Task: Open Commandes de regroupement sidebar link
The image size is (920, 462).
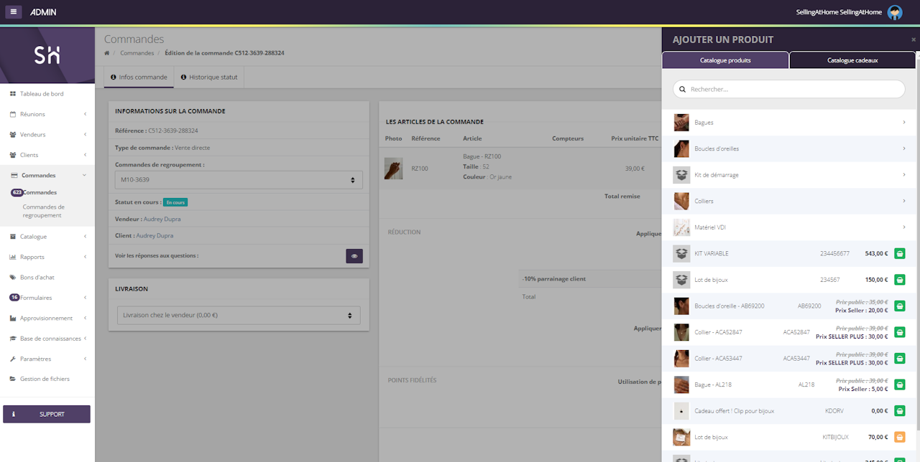Action: click(43, 211)
